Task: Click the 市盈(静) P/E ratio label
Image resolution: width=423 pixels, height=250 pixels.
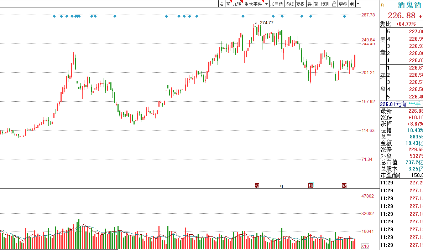Action: 390,175
